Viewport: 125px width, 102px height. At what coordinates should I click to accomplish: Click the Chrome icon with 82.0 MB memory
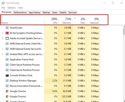click(x=7, y=91)
